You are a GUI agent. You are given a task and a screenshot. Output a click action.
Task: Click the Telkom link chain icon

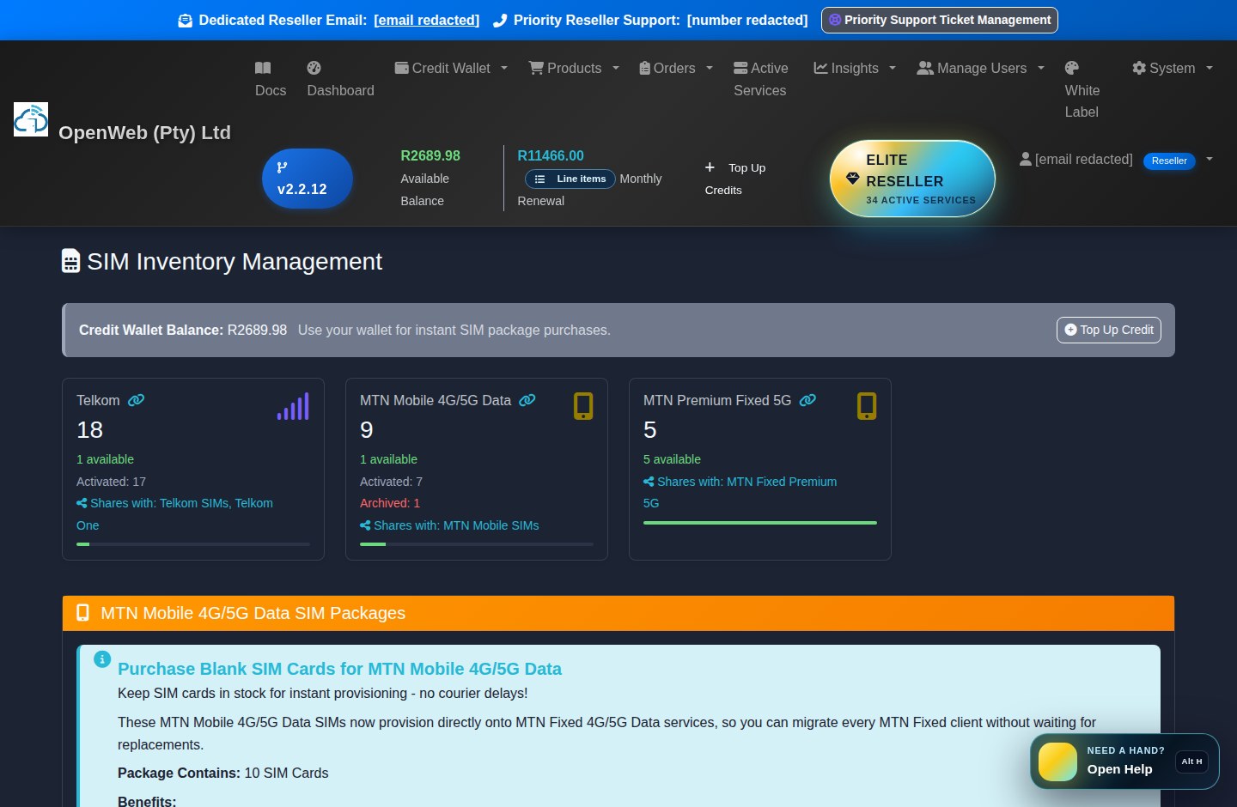coord(136,400)
